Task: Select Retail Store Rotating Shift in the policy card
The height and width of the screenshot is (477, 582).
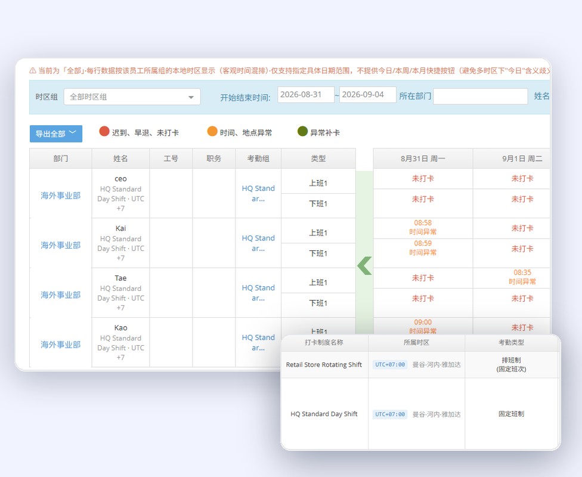Action: 324,364
